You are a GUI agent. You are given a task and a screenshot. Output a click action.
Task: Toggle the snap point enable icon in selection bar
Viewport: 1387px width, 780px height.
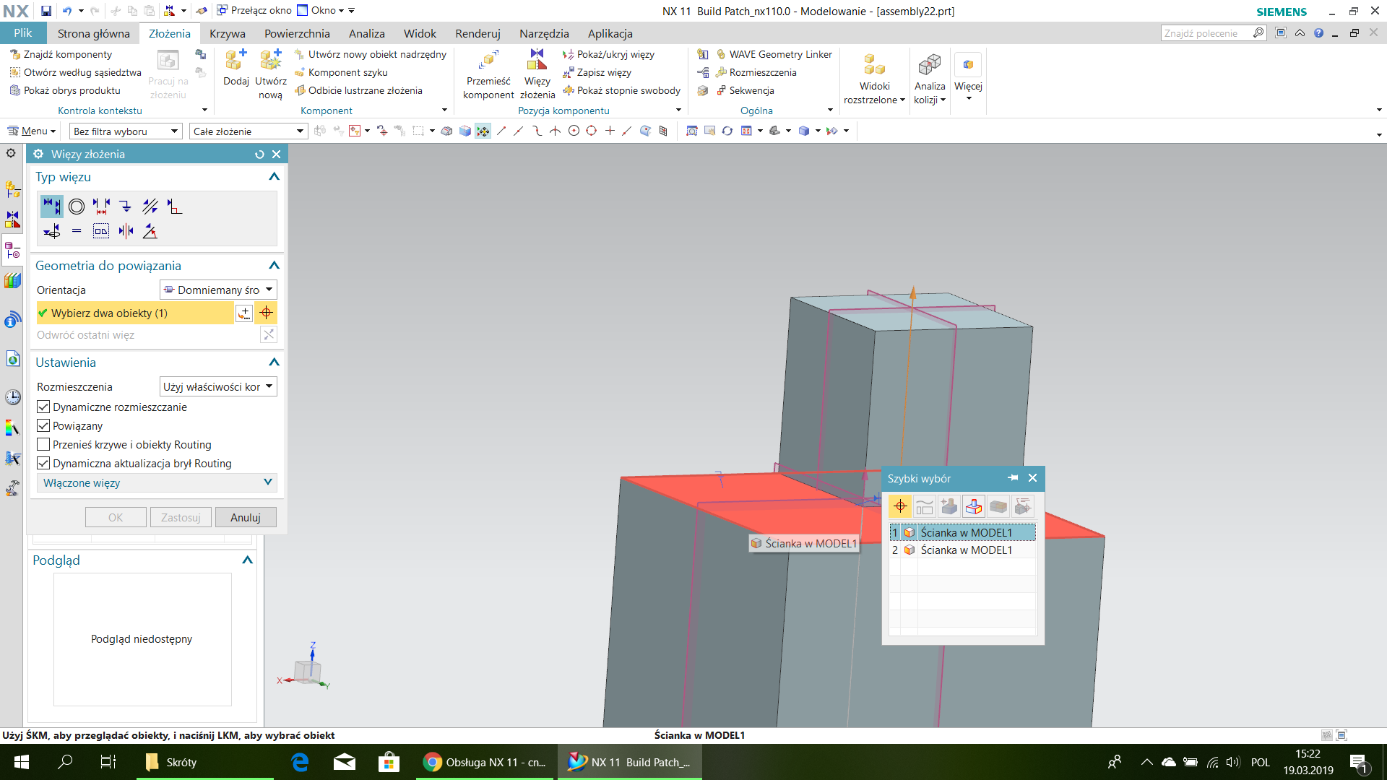point(483,131)
